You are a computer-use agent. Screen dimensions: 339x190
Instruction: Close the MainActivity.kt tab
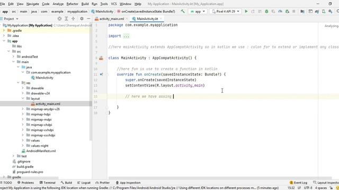click(161, 19)
